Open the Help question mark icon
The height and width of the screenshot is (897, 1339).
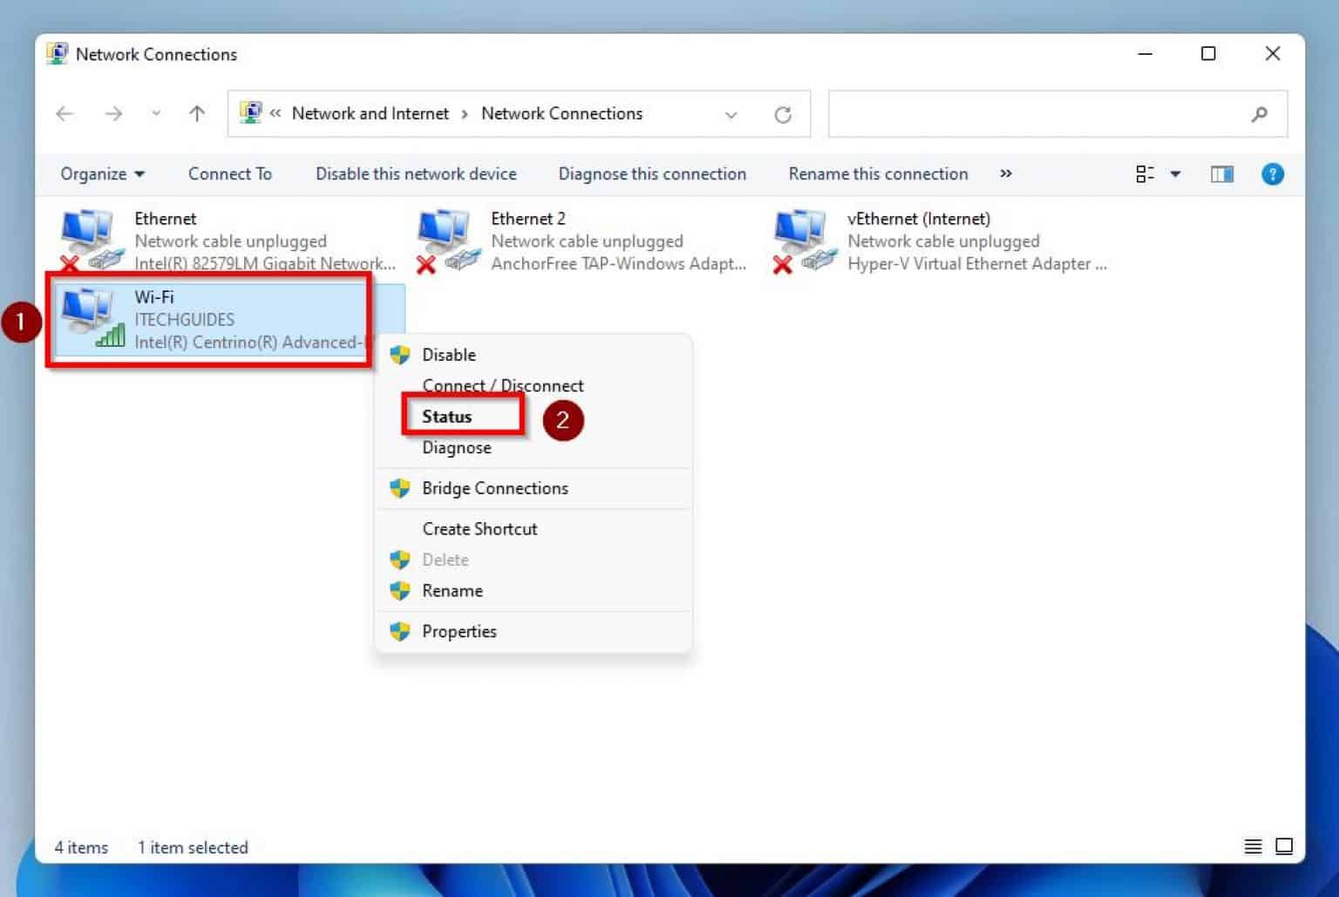coord(1273,173)
